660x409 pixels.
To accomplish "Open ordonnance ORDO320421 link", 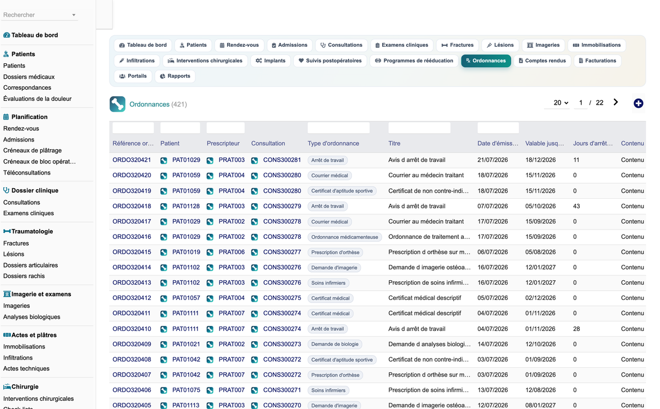I will pyautogui.click(x=131, y=160).
